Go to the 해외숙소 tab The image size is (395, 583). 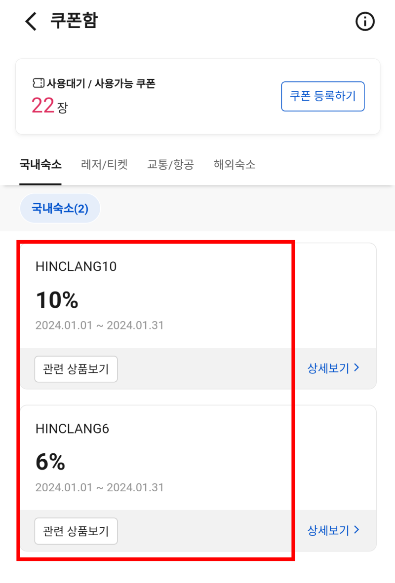(x=235, y=165)
